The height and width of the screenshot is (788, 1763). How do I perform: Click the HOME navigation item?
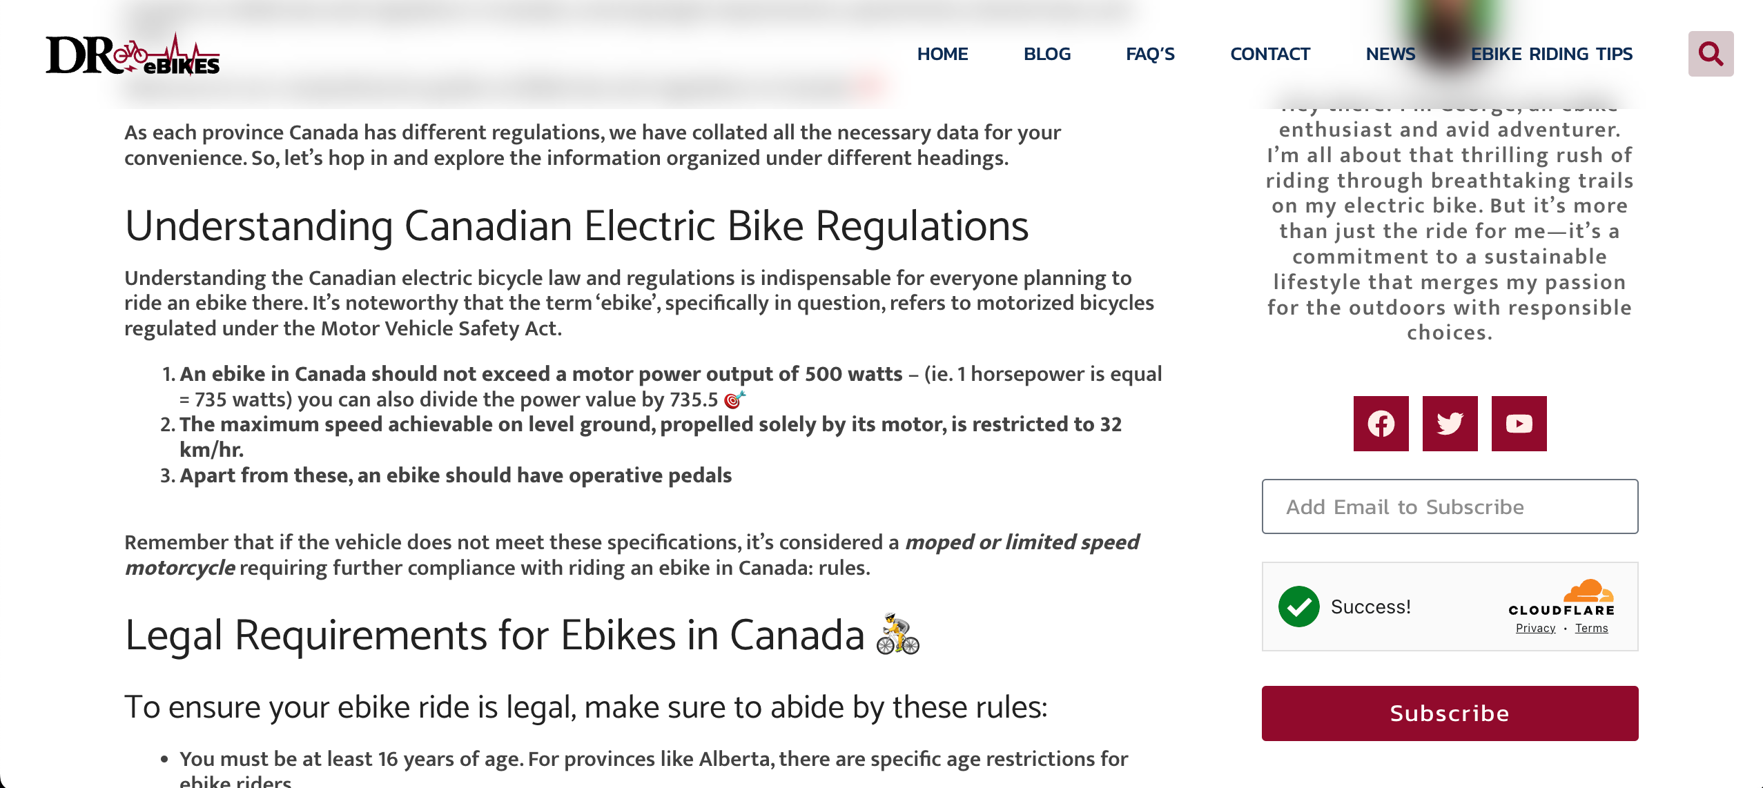point(942,53)
